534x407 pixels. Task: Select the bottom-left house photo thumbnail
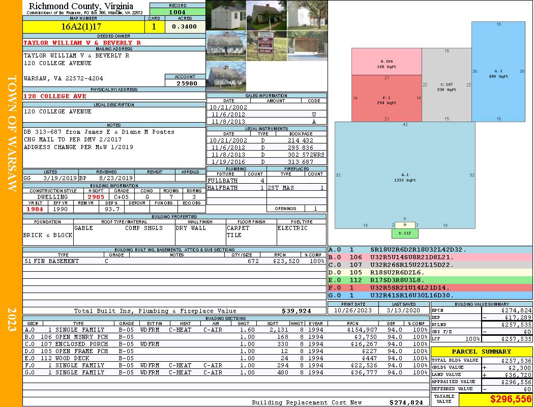click(x=226, y=76)
